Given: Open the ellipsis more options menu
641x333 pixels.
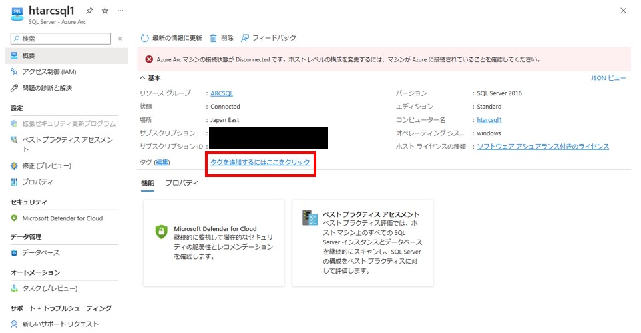Looking at the screenshot, I should (x=120, y=11).
